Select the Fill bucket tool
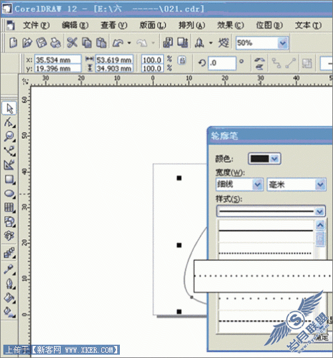The width and height of the screenshot is (333, 358). (x=9, y=298)
